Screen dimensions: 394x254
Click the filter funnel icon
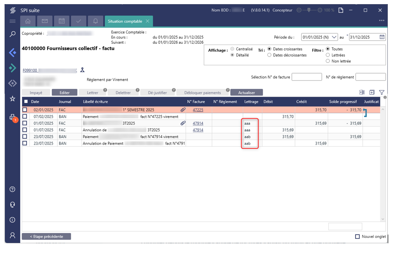(382, 93)
